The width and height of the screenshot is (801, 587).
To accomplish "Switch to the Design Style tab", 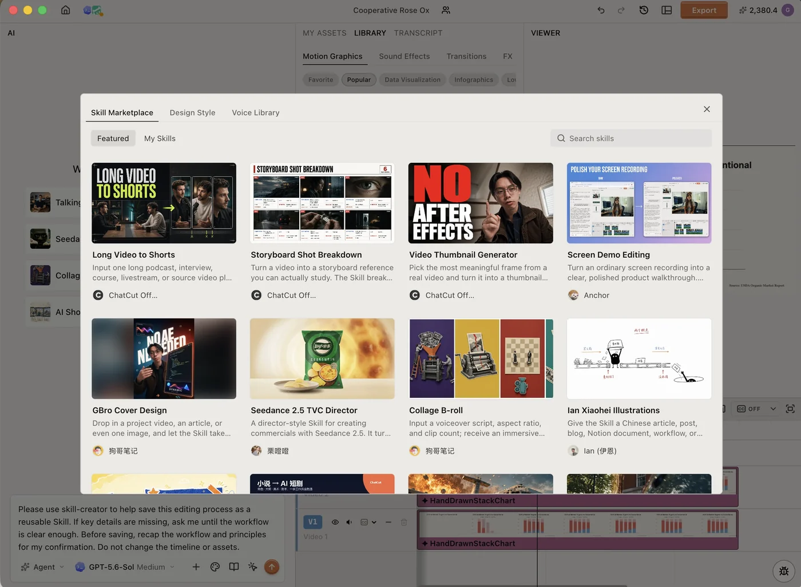I will [192, 113].
